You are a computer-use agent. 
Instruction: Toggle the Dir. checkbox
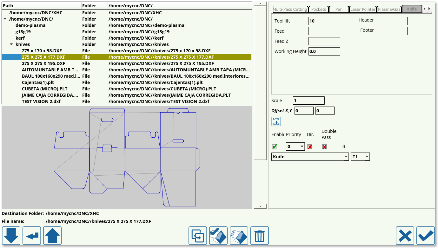pos(310,147)
